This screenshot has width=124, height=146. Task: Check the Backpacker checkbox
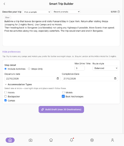pos(5,96)
